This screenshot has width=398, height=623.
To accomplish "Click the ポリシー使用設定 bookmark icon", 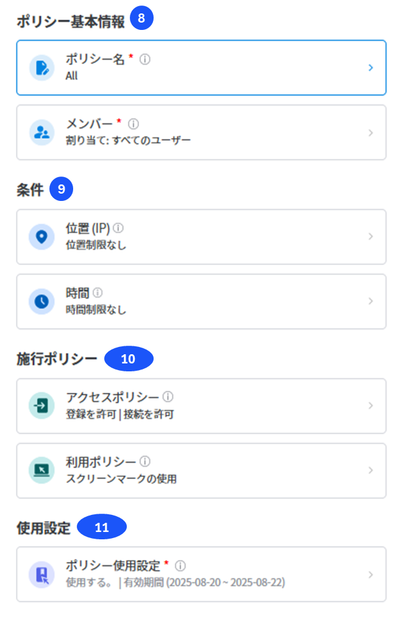I will click(42, 575).
